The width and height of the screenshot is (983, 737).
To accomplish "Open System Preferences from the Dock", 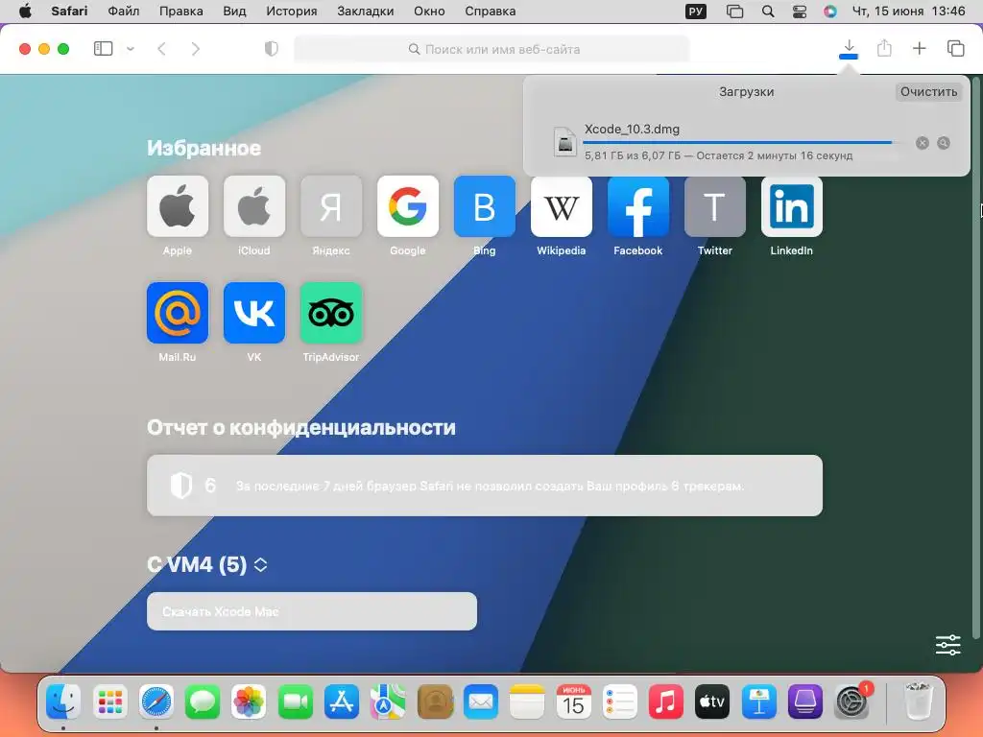I will (x=851, y=701).
